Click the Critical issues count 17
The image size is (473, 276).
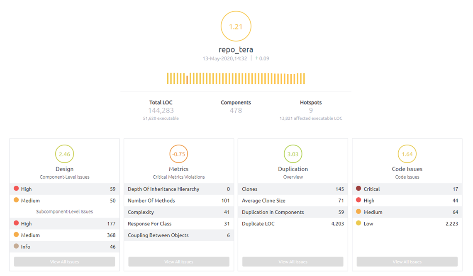455,189
